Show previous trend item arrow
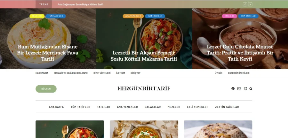288x138 pixels. click(x=245, y=4)
